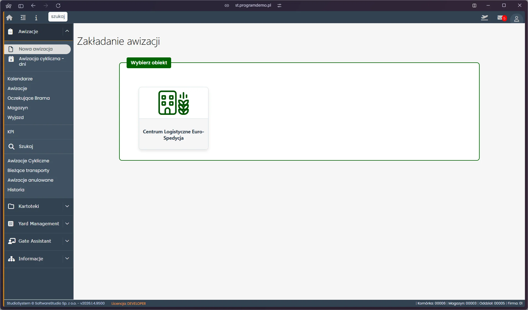Image resolution: width=528 pixels, height=310 pixels.
Task: Open Magazyn in the sidebar
Action: [18, 108]
